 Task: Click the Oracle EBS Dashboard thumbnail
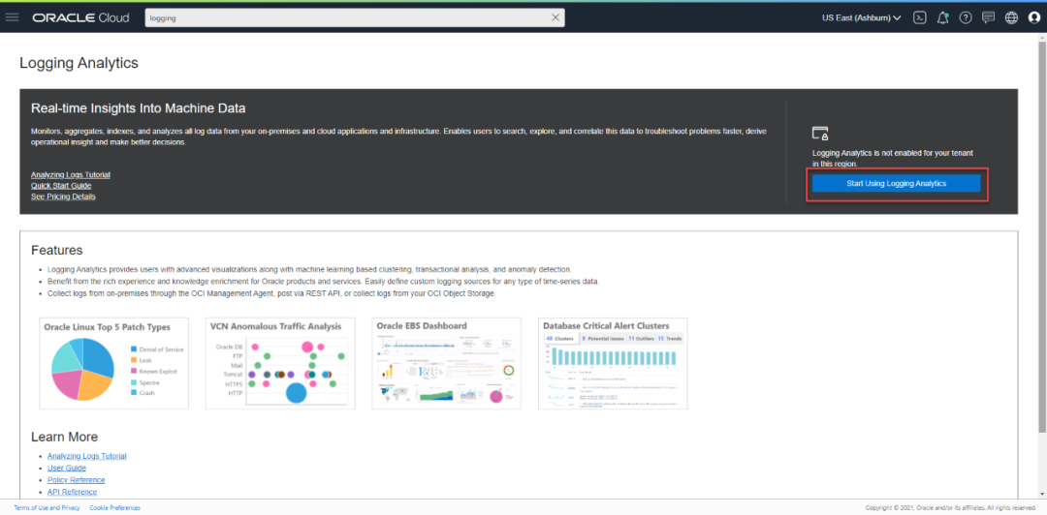click(x=447, y=364)
